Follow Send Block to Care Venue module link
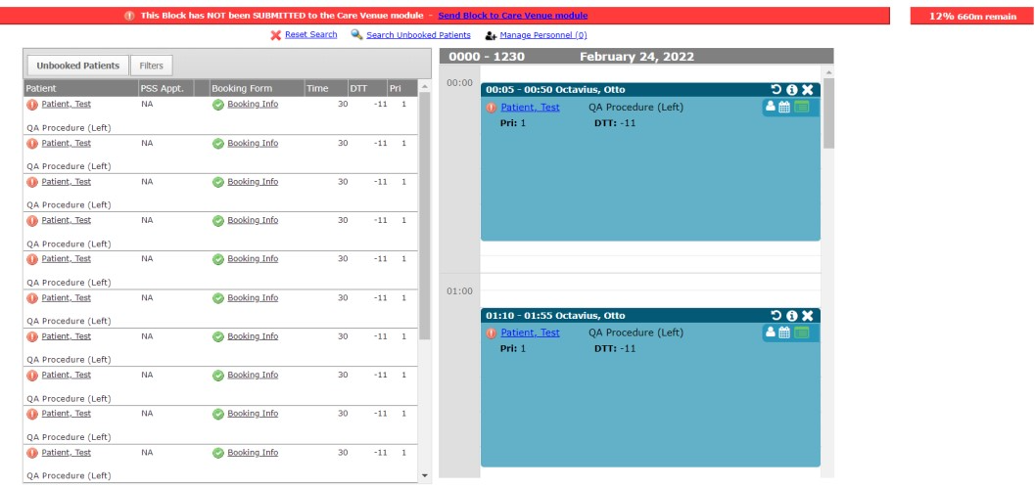1035x488 pixels. [513, 16]
